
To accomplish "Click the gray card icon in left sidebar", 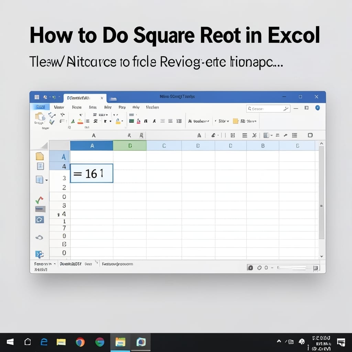I will [x=41, y=209].
